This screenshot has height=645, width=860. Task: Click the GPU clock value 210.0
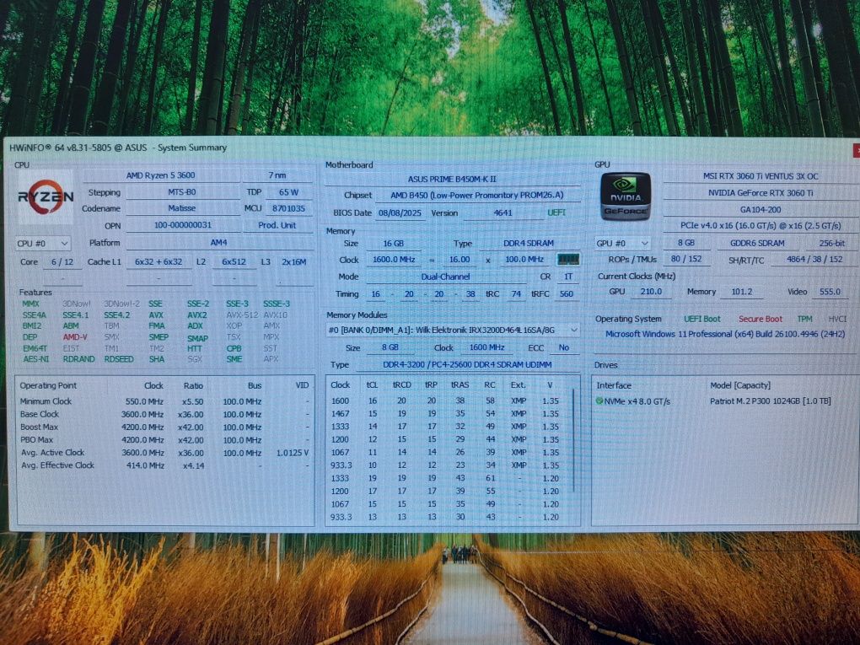tap(651, 292)
